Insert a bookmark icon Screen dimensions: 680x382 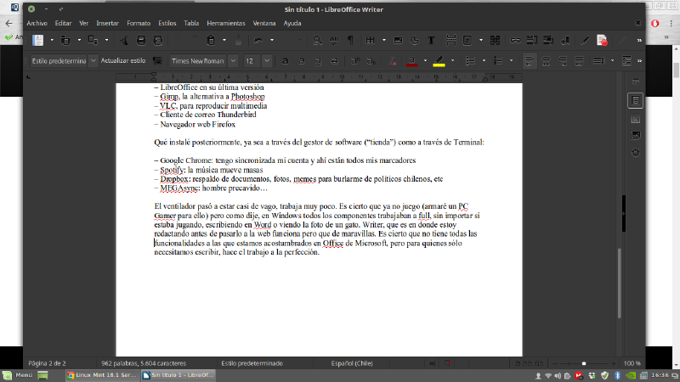565,40
